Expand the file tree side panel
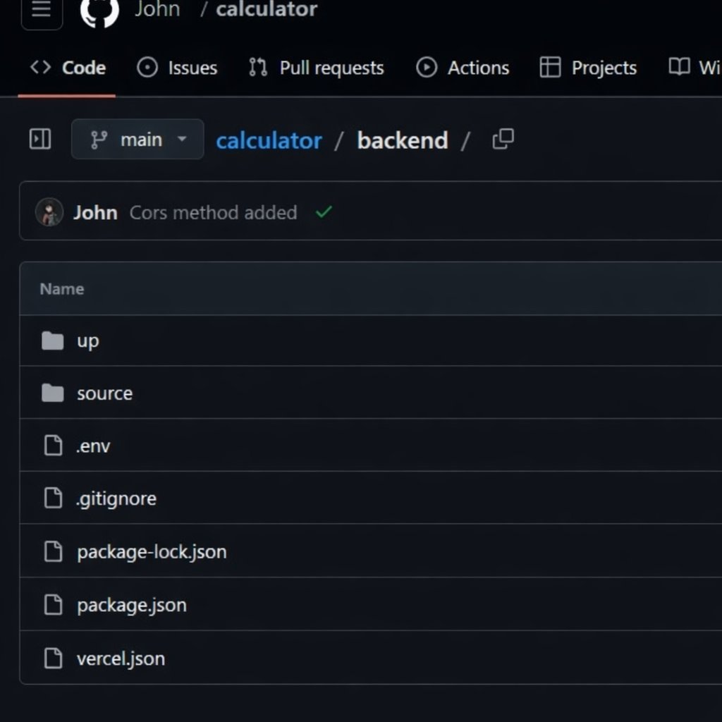The height and width of the screenshot is (722, 722). pyautogui.click(x=40, y=139)
